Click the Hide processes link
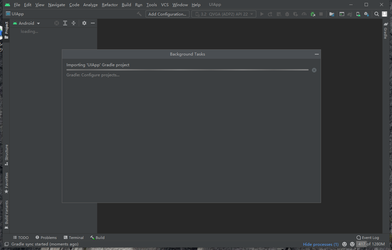 tap(320, 244)
